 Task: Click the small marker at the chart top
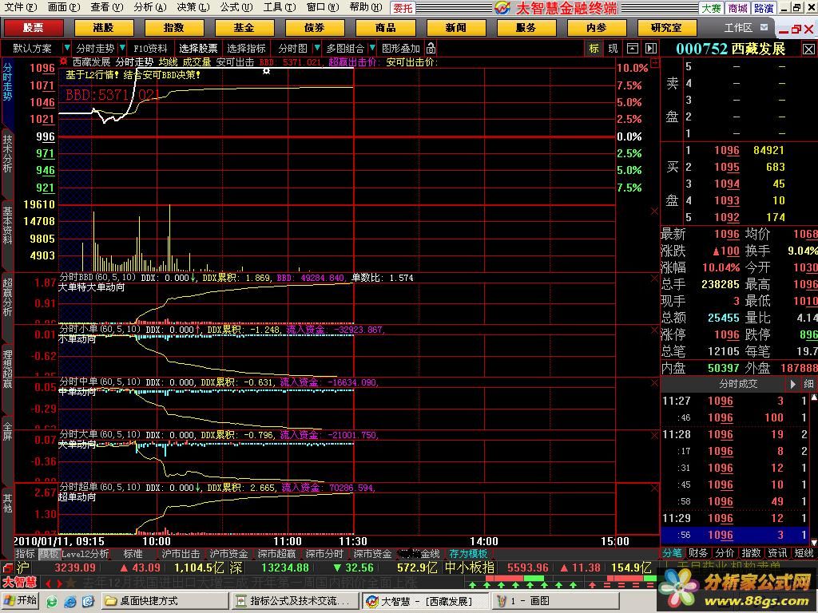click(267, 70)
